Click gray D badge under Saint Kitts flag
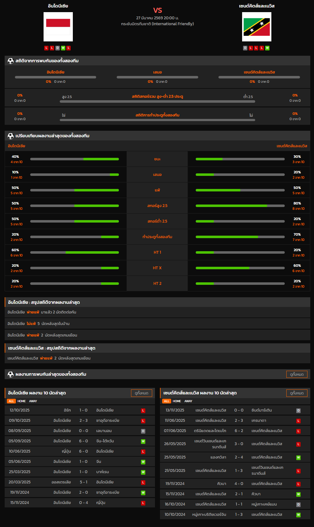The image size is (314, 527). coord(245,48)
